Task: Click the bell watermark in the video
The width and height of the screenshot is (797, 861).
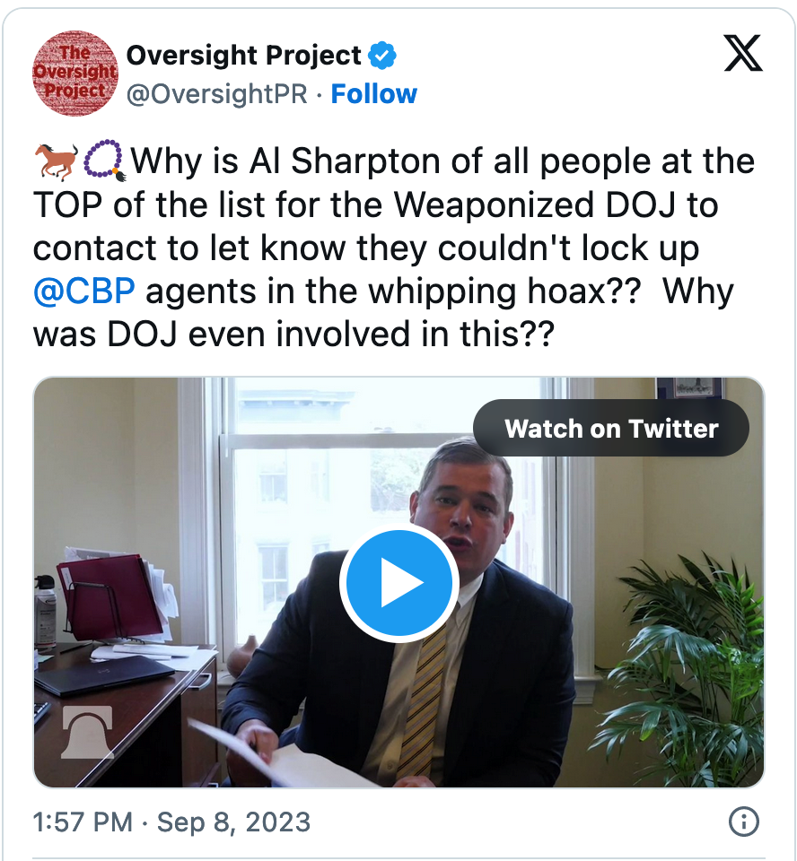Action: (x=87, y=733)
